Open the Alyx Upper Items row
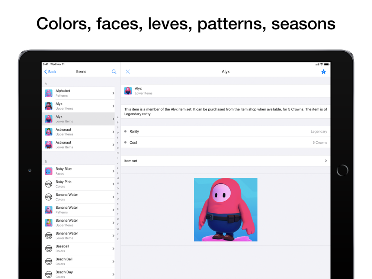The image size is (372, 279). 78,106
